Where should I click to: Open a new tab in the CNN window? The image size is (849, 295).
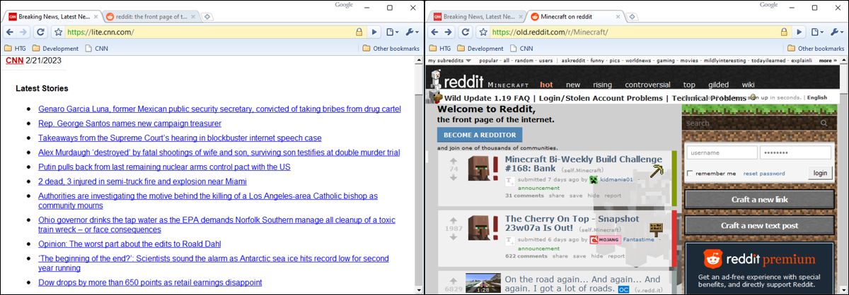[x=207, y=16]
